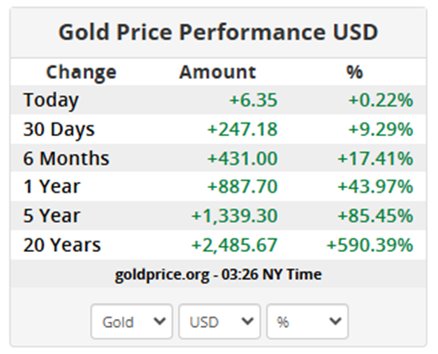Click the +590.39% percentage value
The image size is (438, 354).
click(x=370, y=245)
